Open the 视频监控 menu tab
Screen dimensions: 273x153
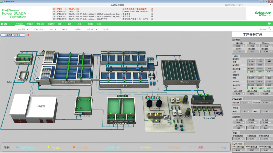(x=30, y=24)
